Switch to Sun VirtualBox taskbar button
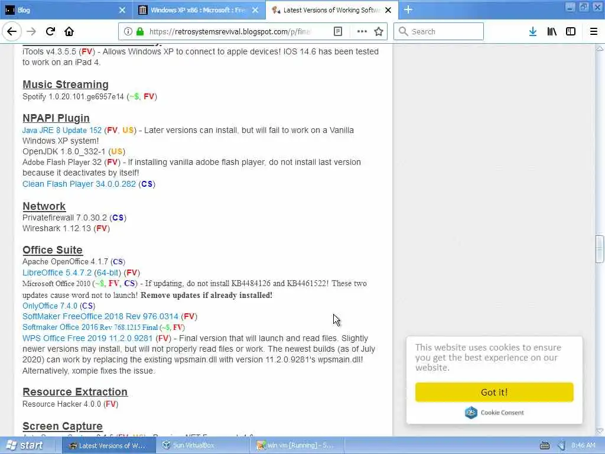This screenshot has height=454, width=605. 202,446
